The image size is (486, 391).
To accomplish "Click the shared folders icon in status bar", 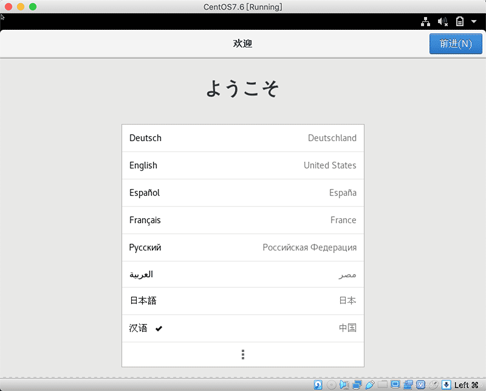I will 383,384.
